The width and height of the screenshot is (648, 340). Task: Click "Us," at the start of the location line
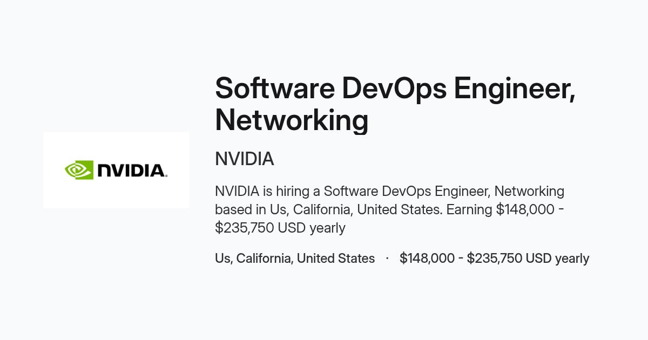click(x=224, y=259)
